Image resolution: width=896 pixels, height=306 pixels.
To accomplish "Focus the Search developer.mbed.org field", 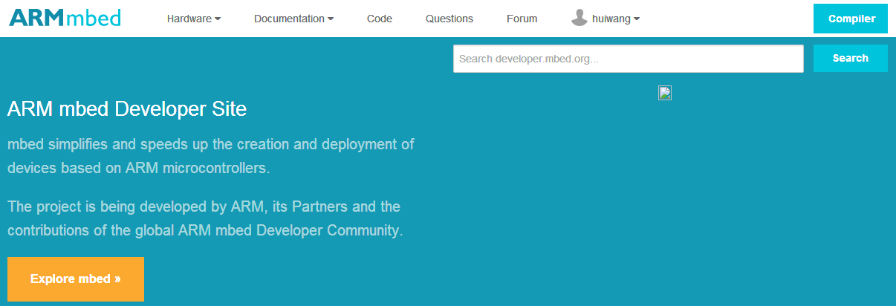I will (628, 59).
